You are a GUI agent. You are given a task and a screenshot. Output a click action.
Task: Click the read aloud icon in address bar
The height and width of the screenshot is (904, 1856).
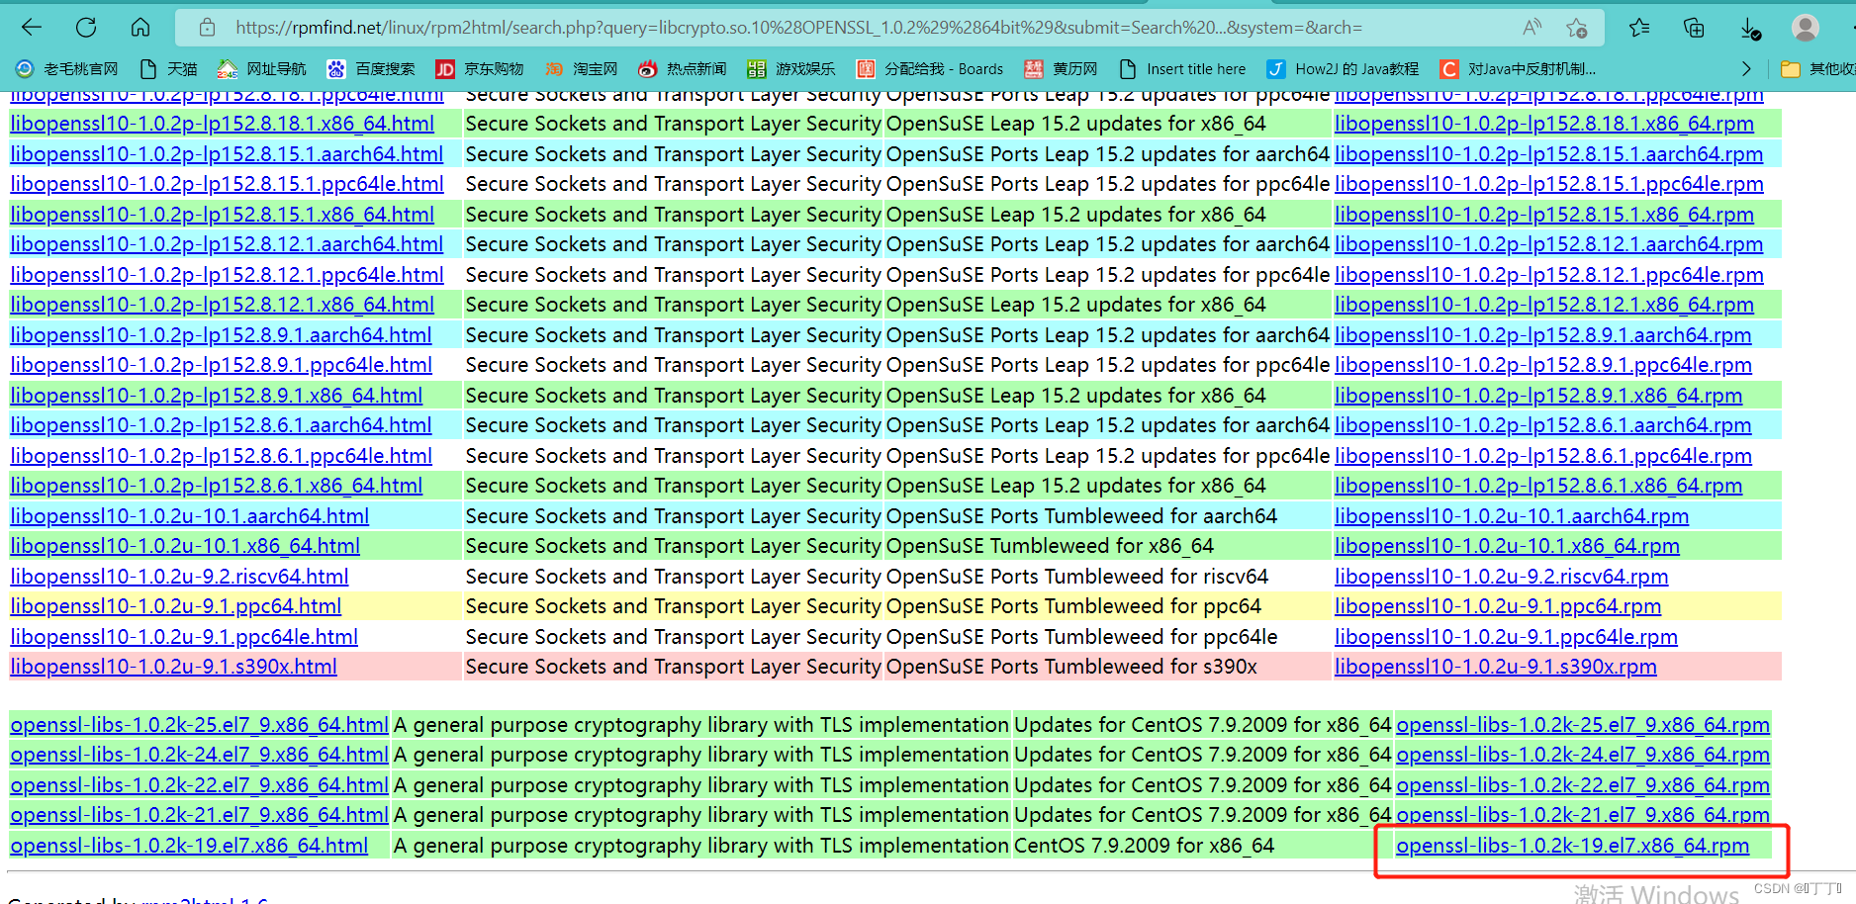tap(1531, 28)
